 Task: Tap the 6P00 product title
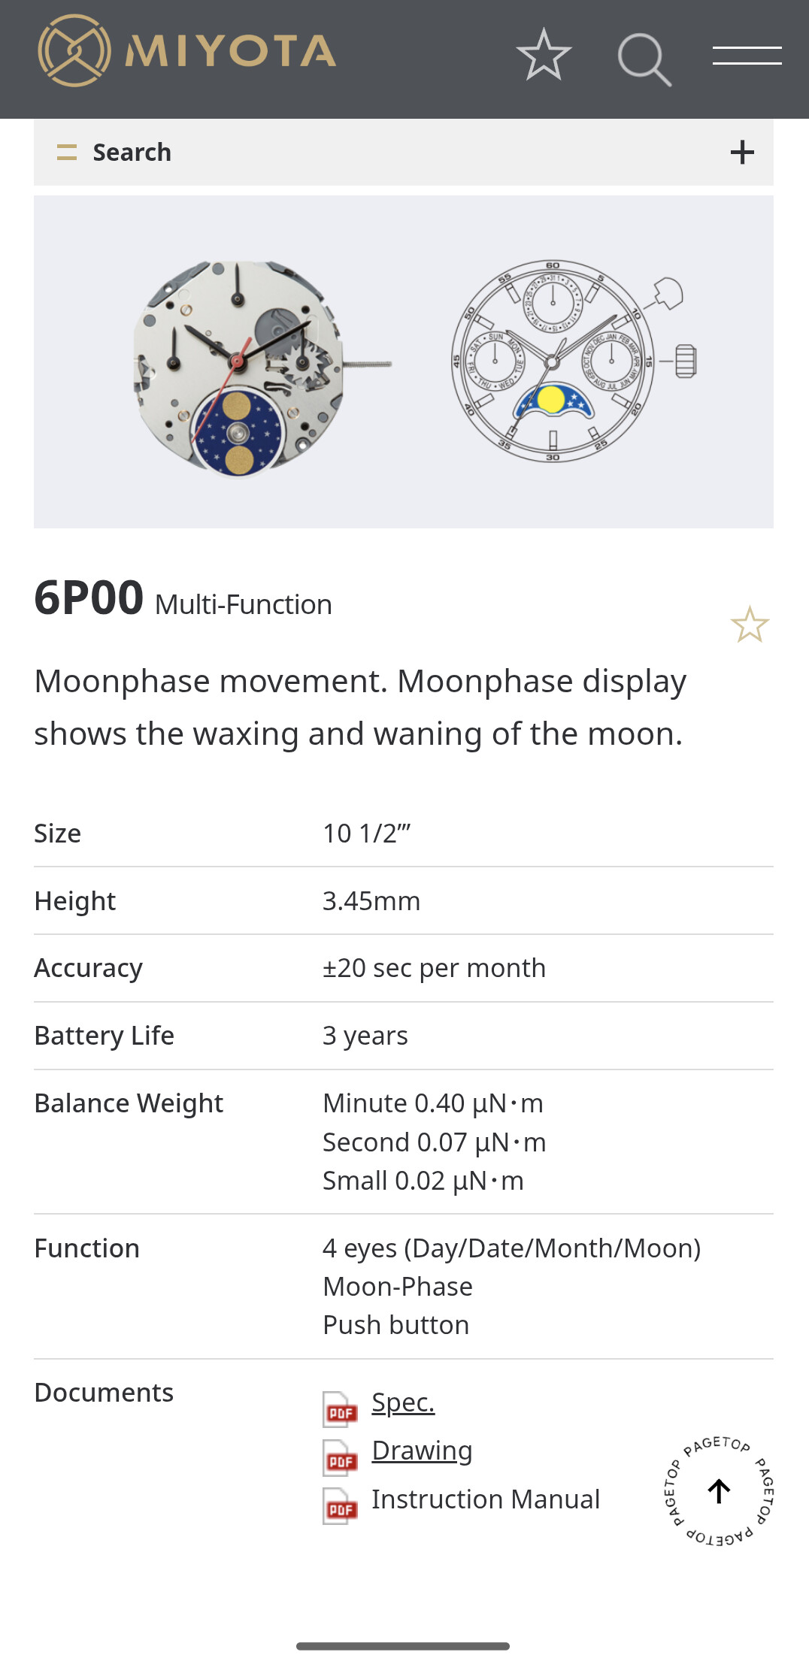(x=89, y=598)
